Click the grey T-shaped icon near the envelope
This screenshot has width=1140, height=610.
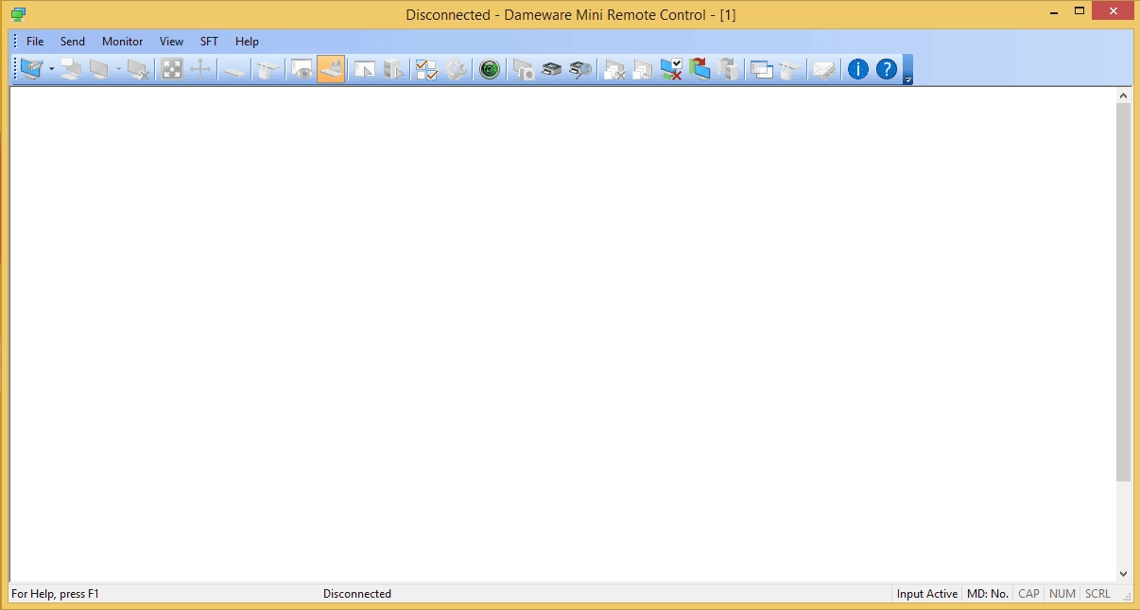[791, 69]
